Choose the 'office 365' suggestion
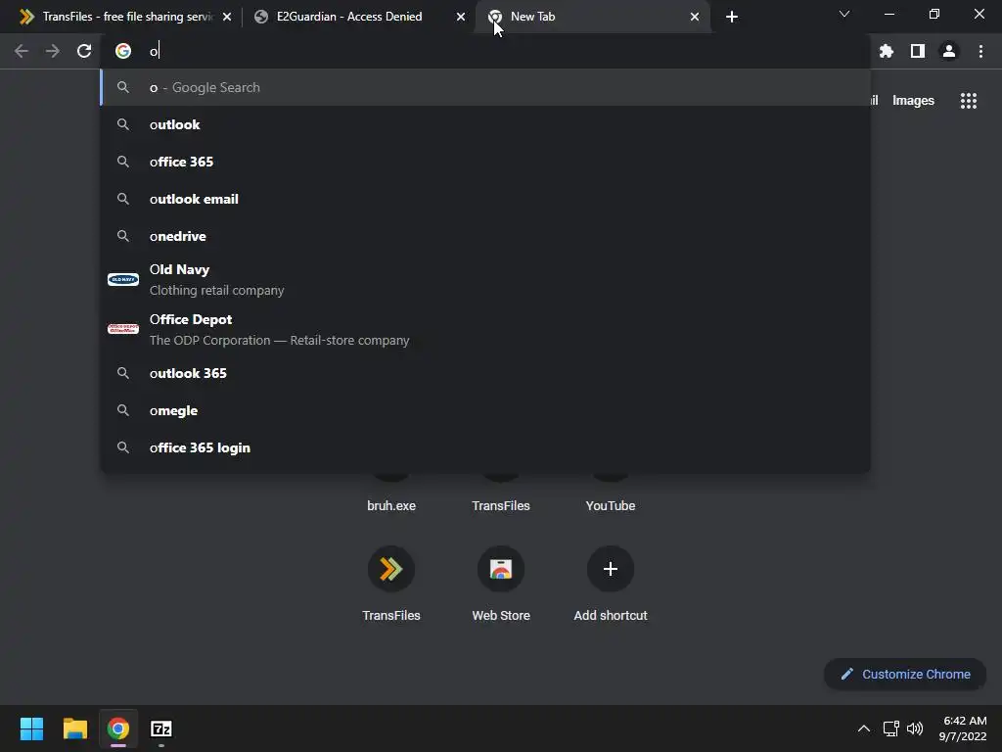The image size is (1002, 752). pos(485,162)
